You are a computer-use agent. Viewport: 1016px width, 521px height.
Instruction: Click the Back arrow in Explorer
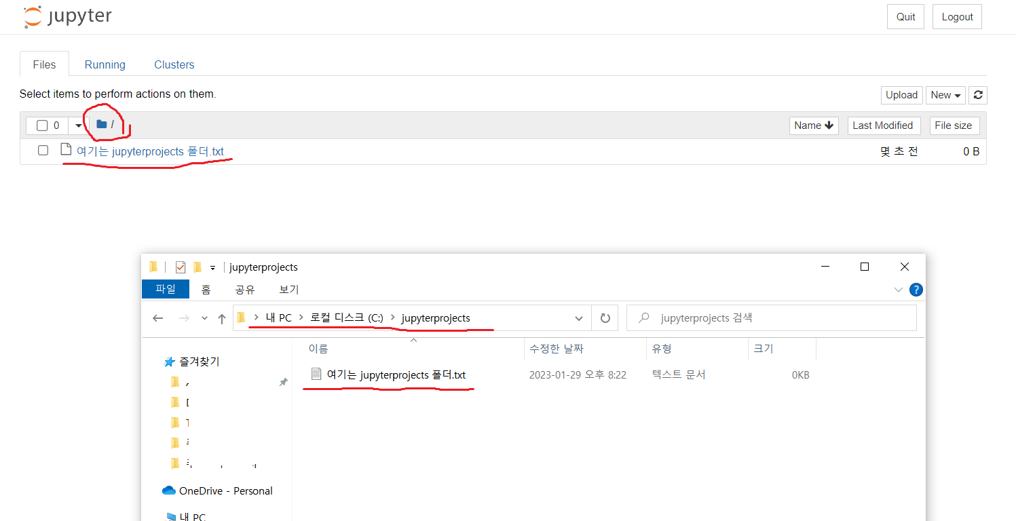pos(158,318)
